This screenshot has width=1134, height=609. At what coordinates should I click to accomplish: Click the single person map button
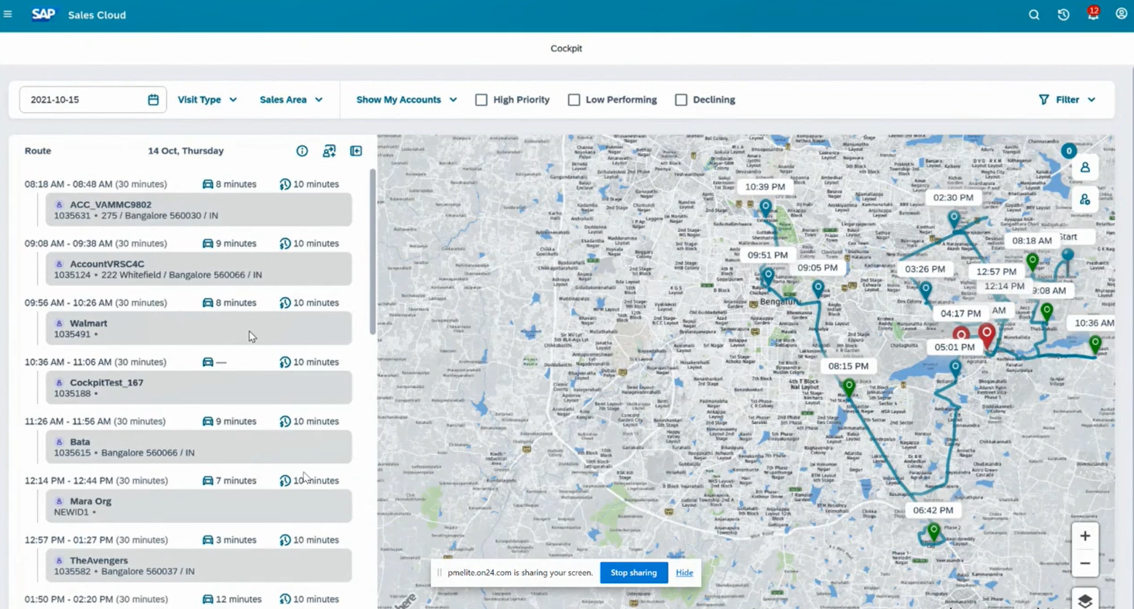point(1084,168)
